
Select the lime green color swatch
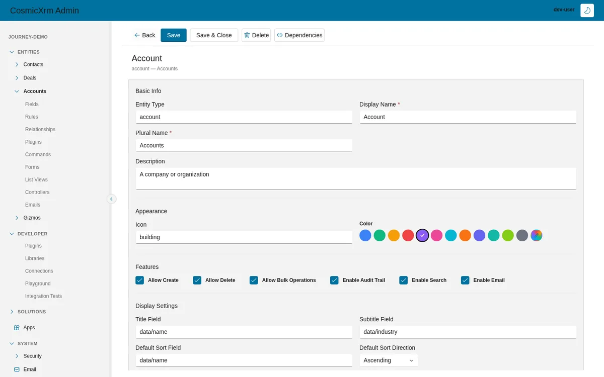[x=508, y=235]
